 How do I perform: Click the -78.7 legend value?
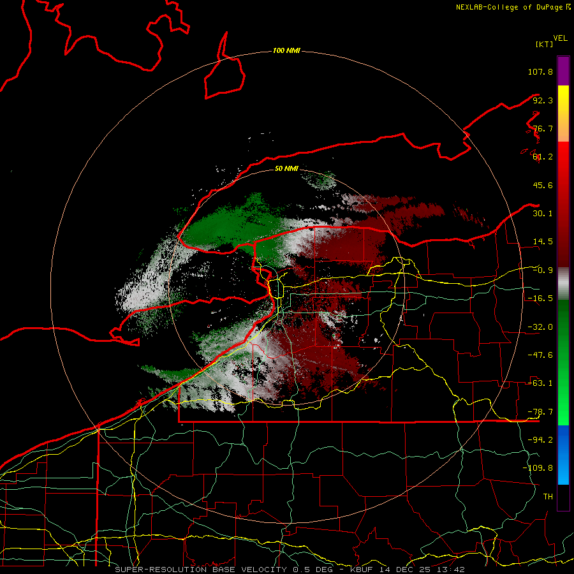click(x=540, y=412)
